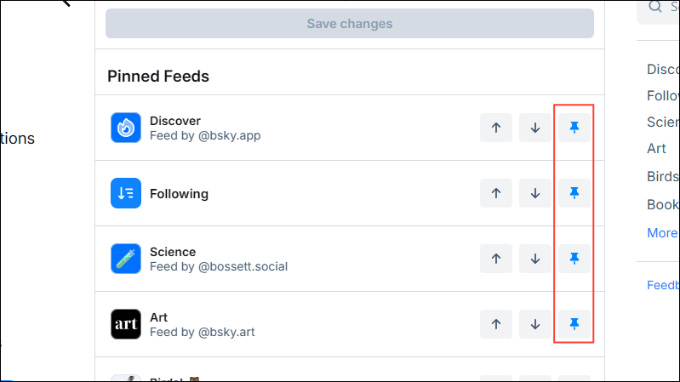Select Art in right sidebar list
Screen dimensions: 680x382
point(656,148)
